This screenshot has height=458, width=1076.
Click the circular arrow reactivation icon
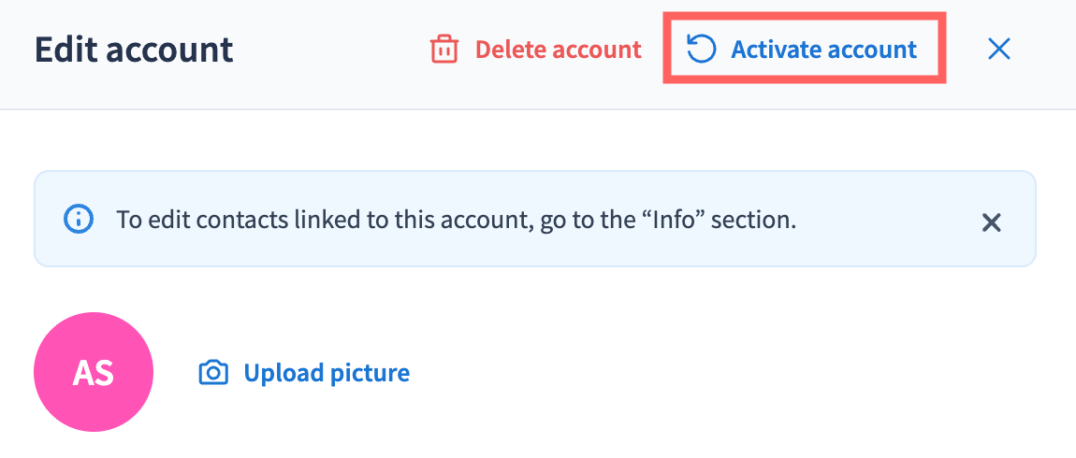coord(701,49)
